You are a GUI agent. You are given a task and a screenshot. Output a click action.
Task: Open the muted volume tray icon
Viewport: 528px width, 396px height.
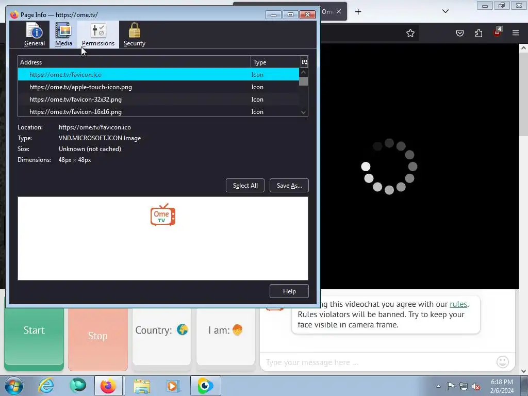[476, 386]
